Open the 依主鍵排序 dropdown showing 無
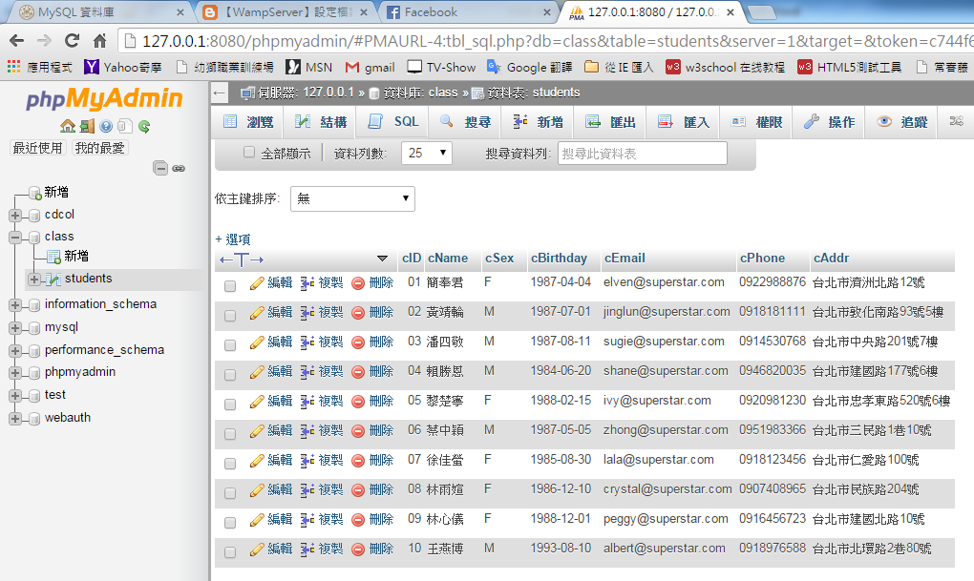Screen dimensions: 974x581 (x=352, y=198)
